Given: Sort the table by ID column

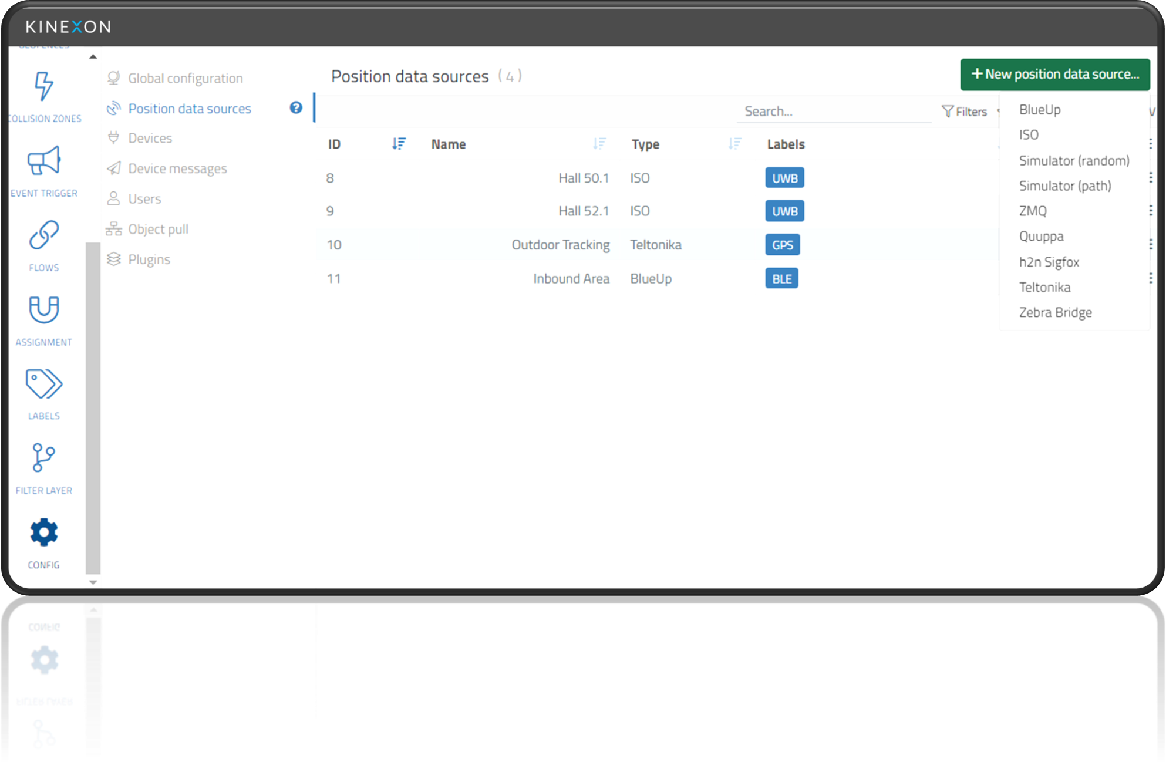Looking at the screenshot, I should [x=399, y=144].
